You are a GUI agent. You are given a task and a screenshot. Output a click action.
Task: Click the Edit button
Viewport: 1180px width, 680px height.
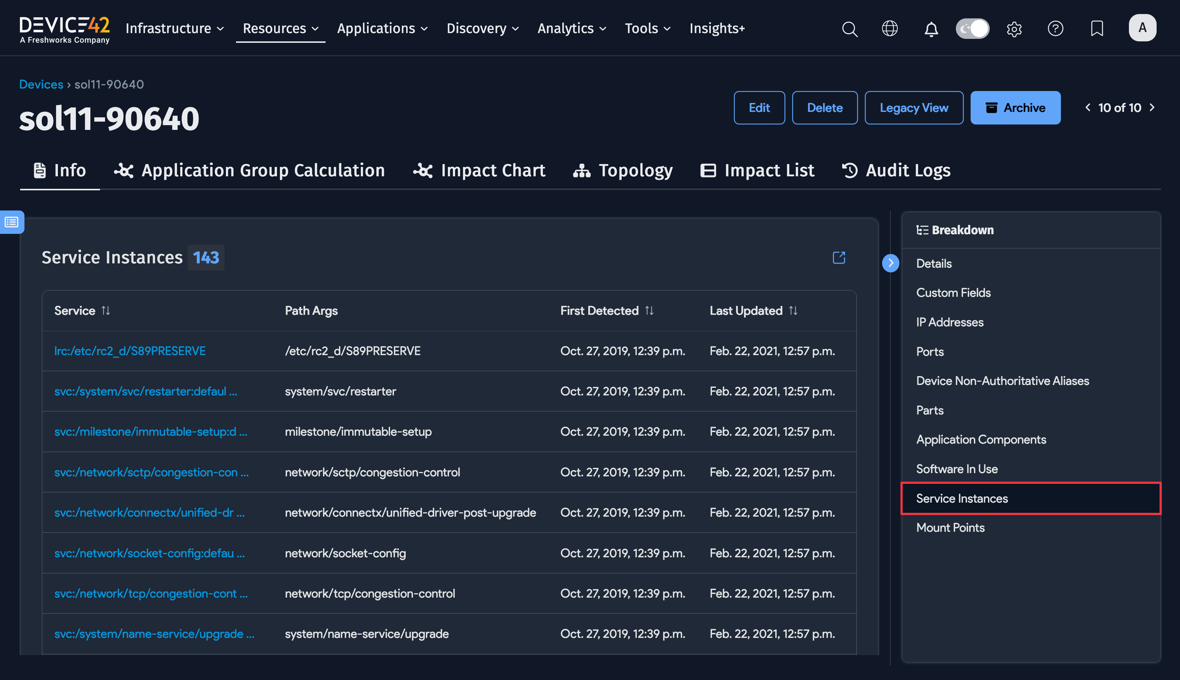tap(759, 108)
